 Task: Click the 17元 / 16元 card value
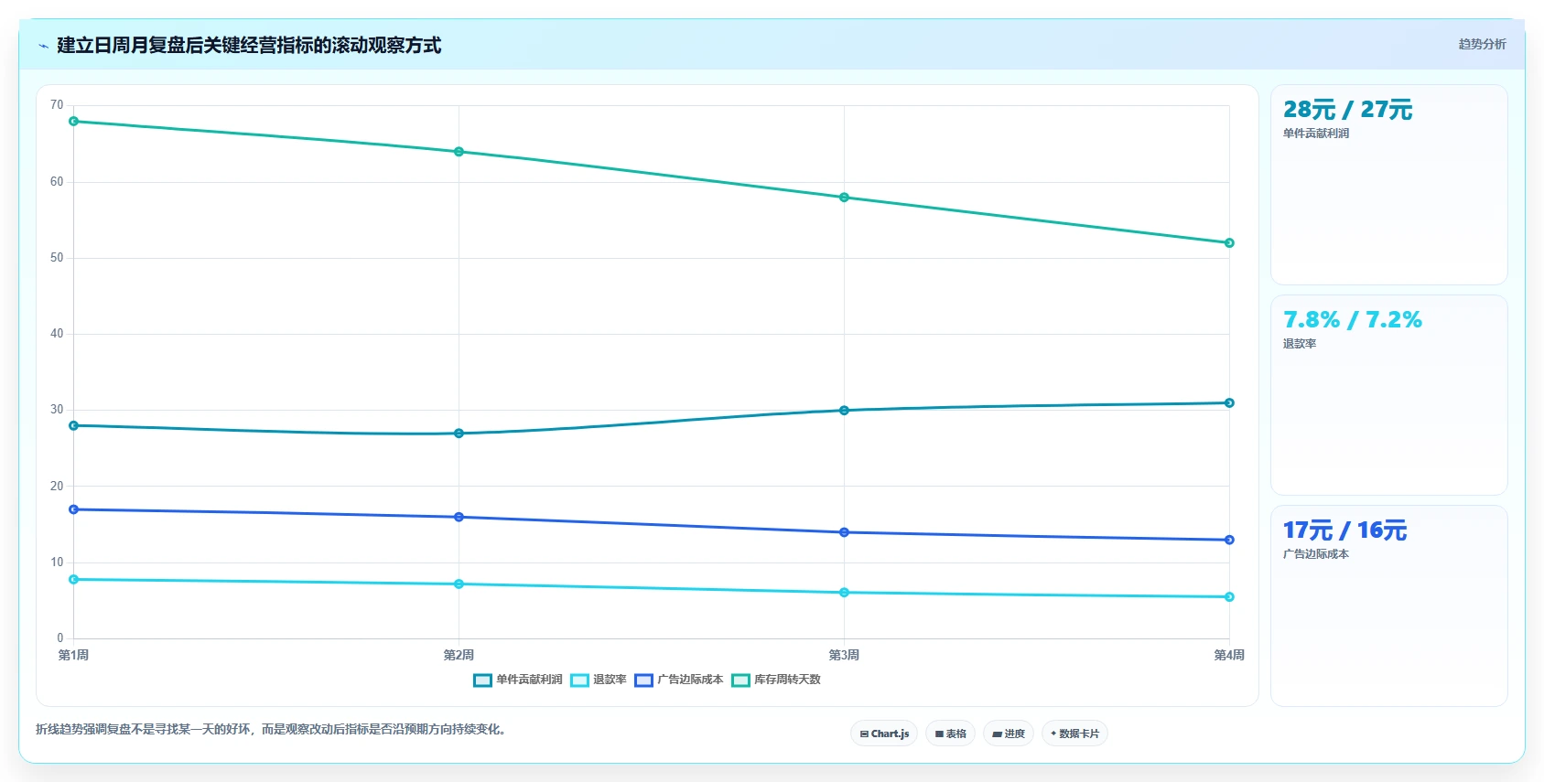click(1344, 530)
